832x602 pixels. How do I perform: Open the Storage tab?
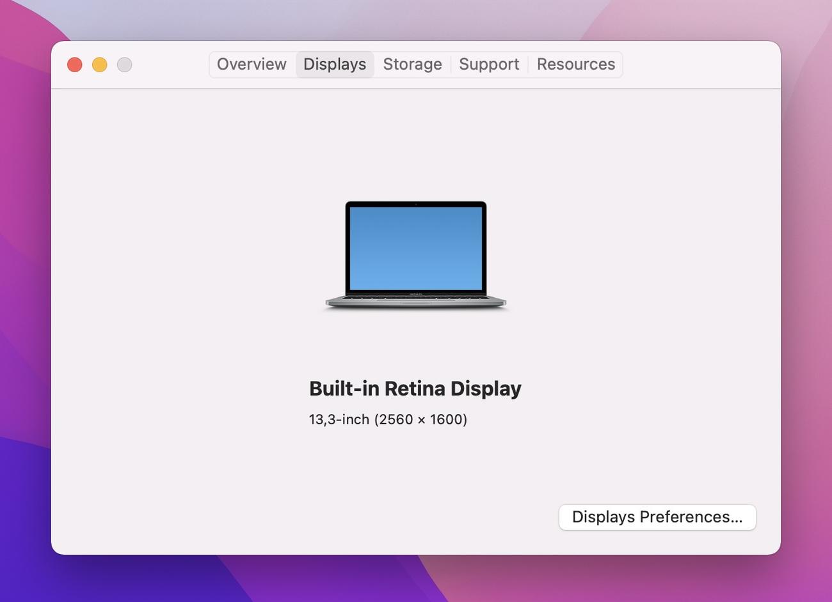click(x=412, y=65)
